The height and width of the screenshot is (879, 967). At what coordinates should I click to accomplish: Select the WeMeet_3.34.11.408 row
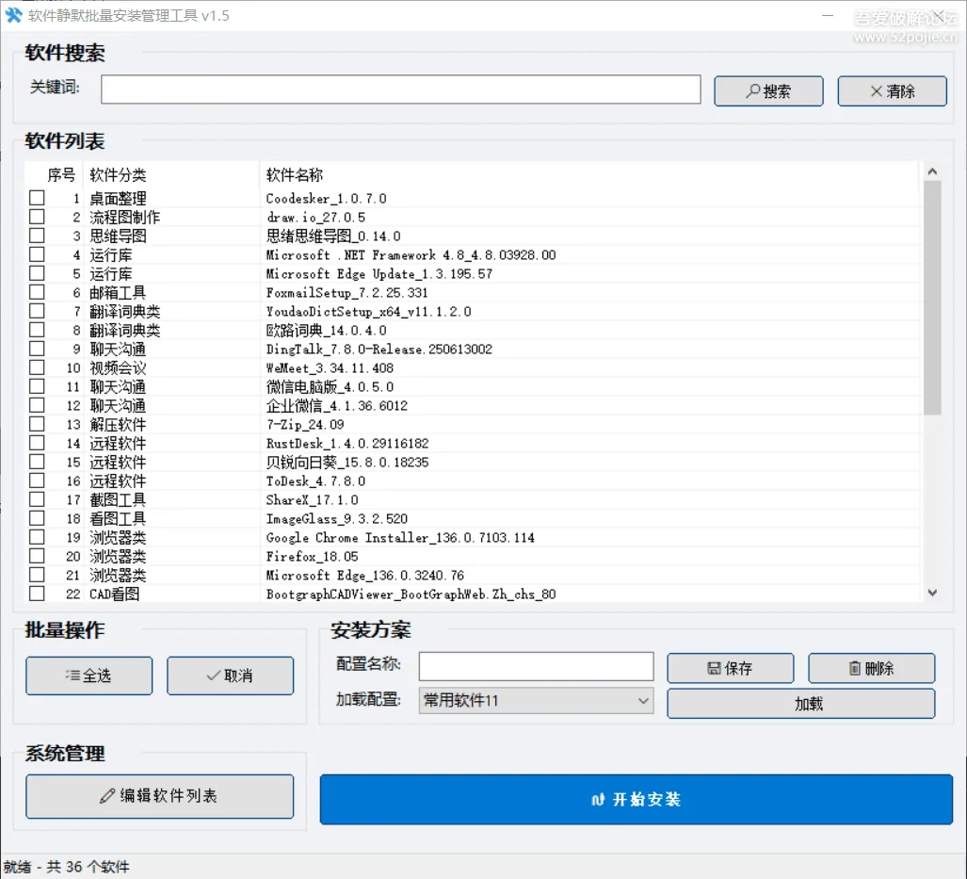[377, 367]
